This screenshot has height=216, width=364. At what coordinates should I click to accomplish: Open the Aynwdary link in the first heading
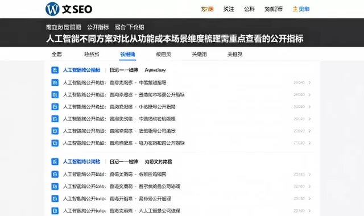(x=155, y=70)
